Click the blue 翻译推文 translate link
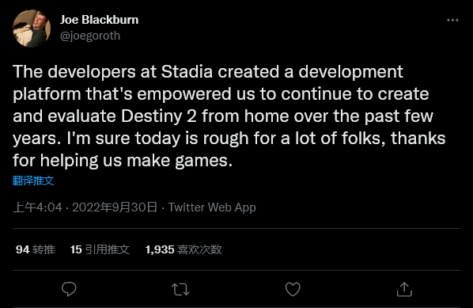This screenshot has height=308, width=473. 33,181
